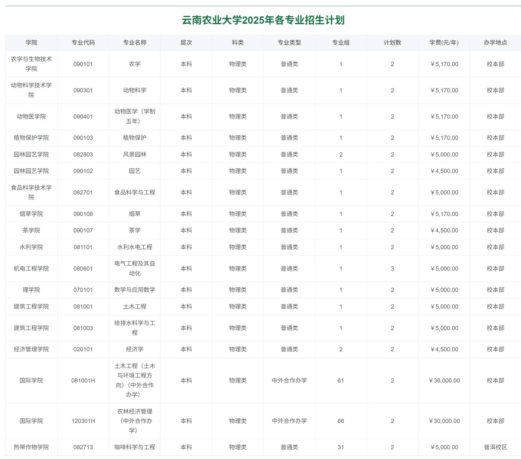Image resolution: width=521 pixels, height=459 pixels.
Task: Select the 机电工程学院 cell
Action: click(31, 269)
